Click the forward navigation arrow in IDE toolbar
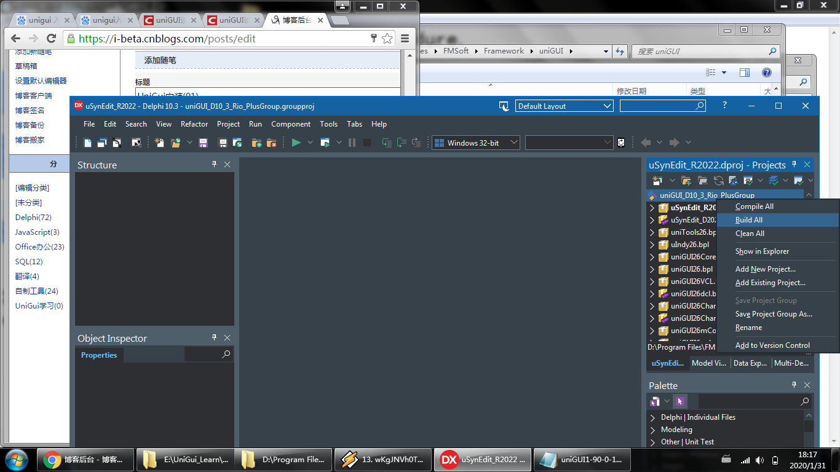This screenshot has height=472, width=840. (x=674, y=143)
